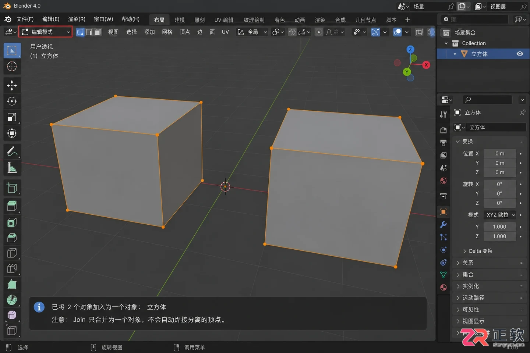Select the Poly Build tool

click(12, 284)
